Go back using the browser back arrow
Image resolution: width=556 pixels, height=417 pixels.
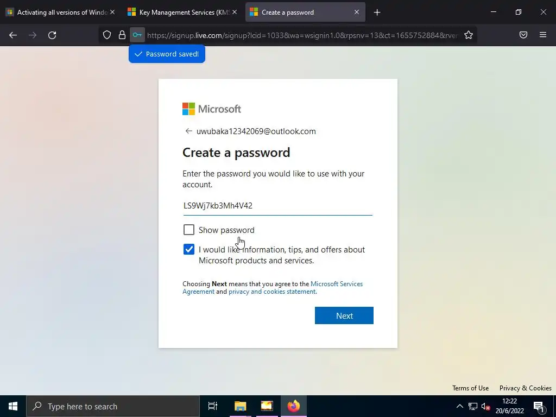pos(13,35)
